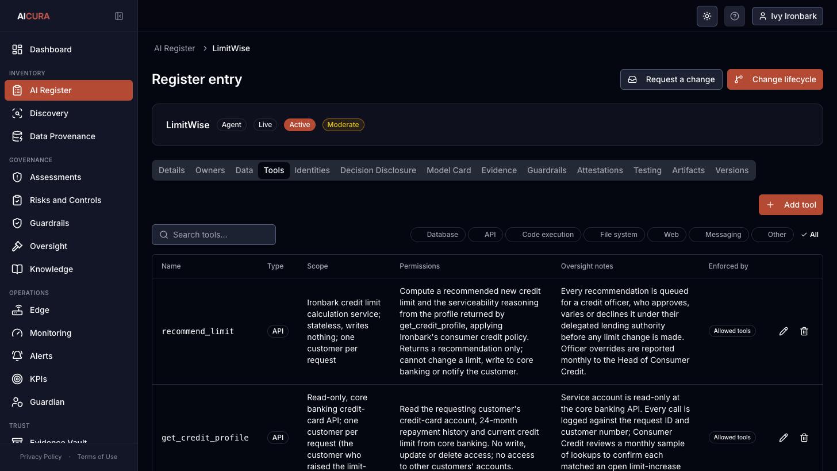The image size is (837, 471).
Task: Switch to the Artifacts tab
Action: [x=688, y=170]
